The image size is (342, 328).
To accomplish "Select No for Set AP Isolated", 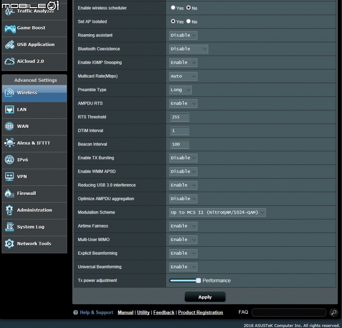I will (x=189, y=21).
